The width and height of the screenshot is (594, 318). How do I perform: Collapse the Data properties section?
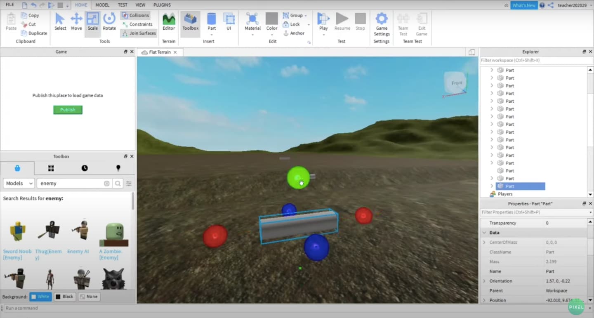[x=484, y=233]
